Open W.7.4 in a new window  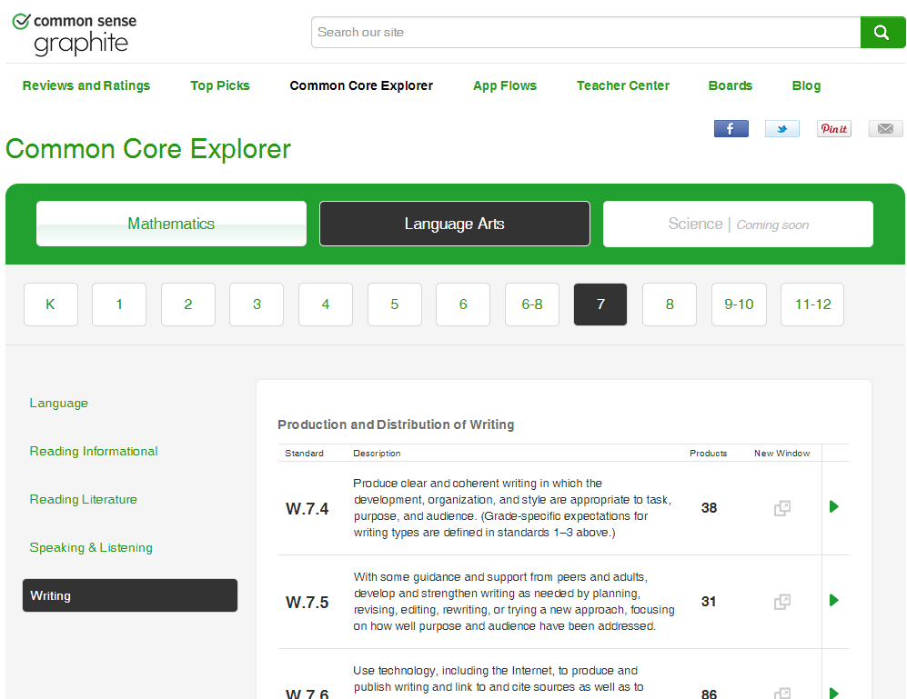tap(782, 508)
